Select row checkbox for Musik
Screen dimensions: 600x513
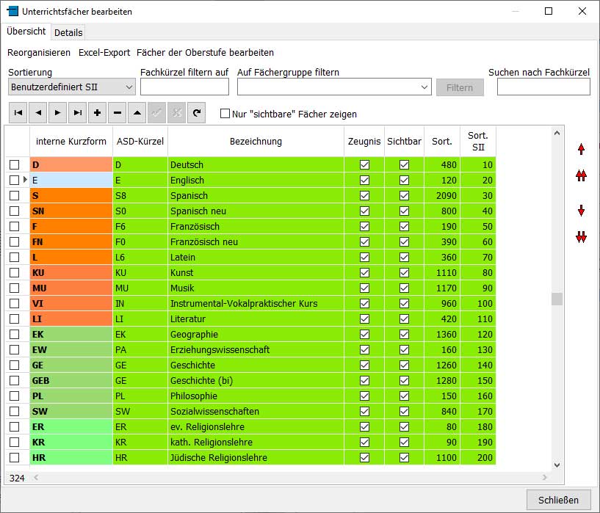coord(15,288)
